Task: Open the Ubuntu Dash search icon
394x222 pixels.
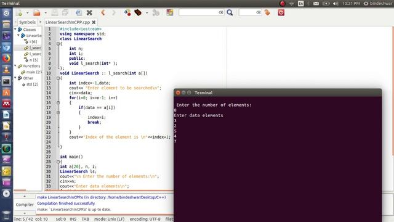Action: click(6, 13)
